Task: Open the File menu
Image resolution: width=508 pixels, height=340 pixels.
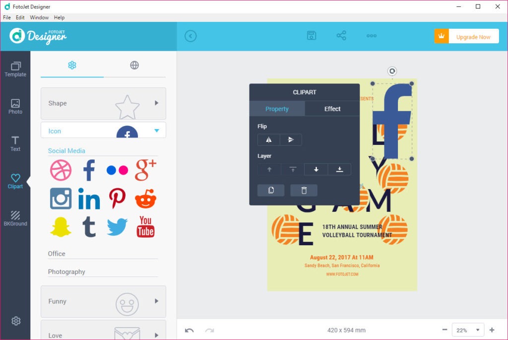Action: point(7,17)
